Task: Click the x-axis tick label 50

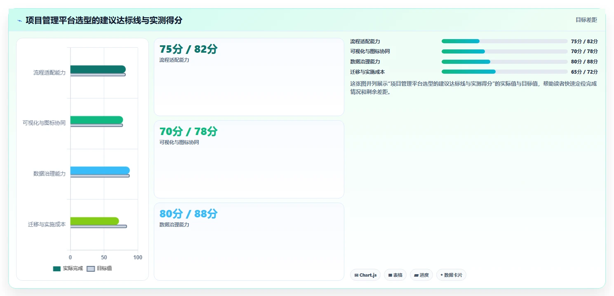Action: tap(104, 257)
